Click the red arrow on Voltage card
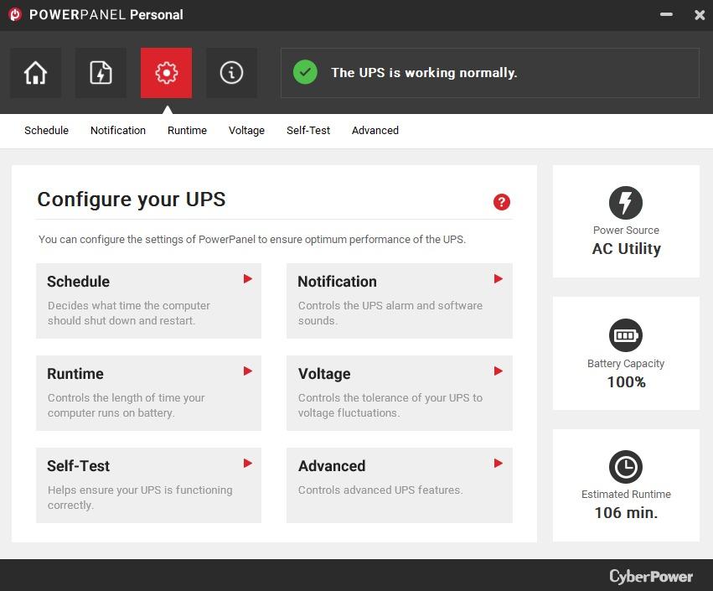713x591 pixels. tap(499, 371)
